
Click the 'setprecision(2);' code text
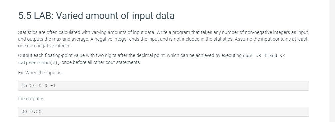[39, 63]
